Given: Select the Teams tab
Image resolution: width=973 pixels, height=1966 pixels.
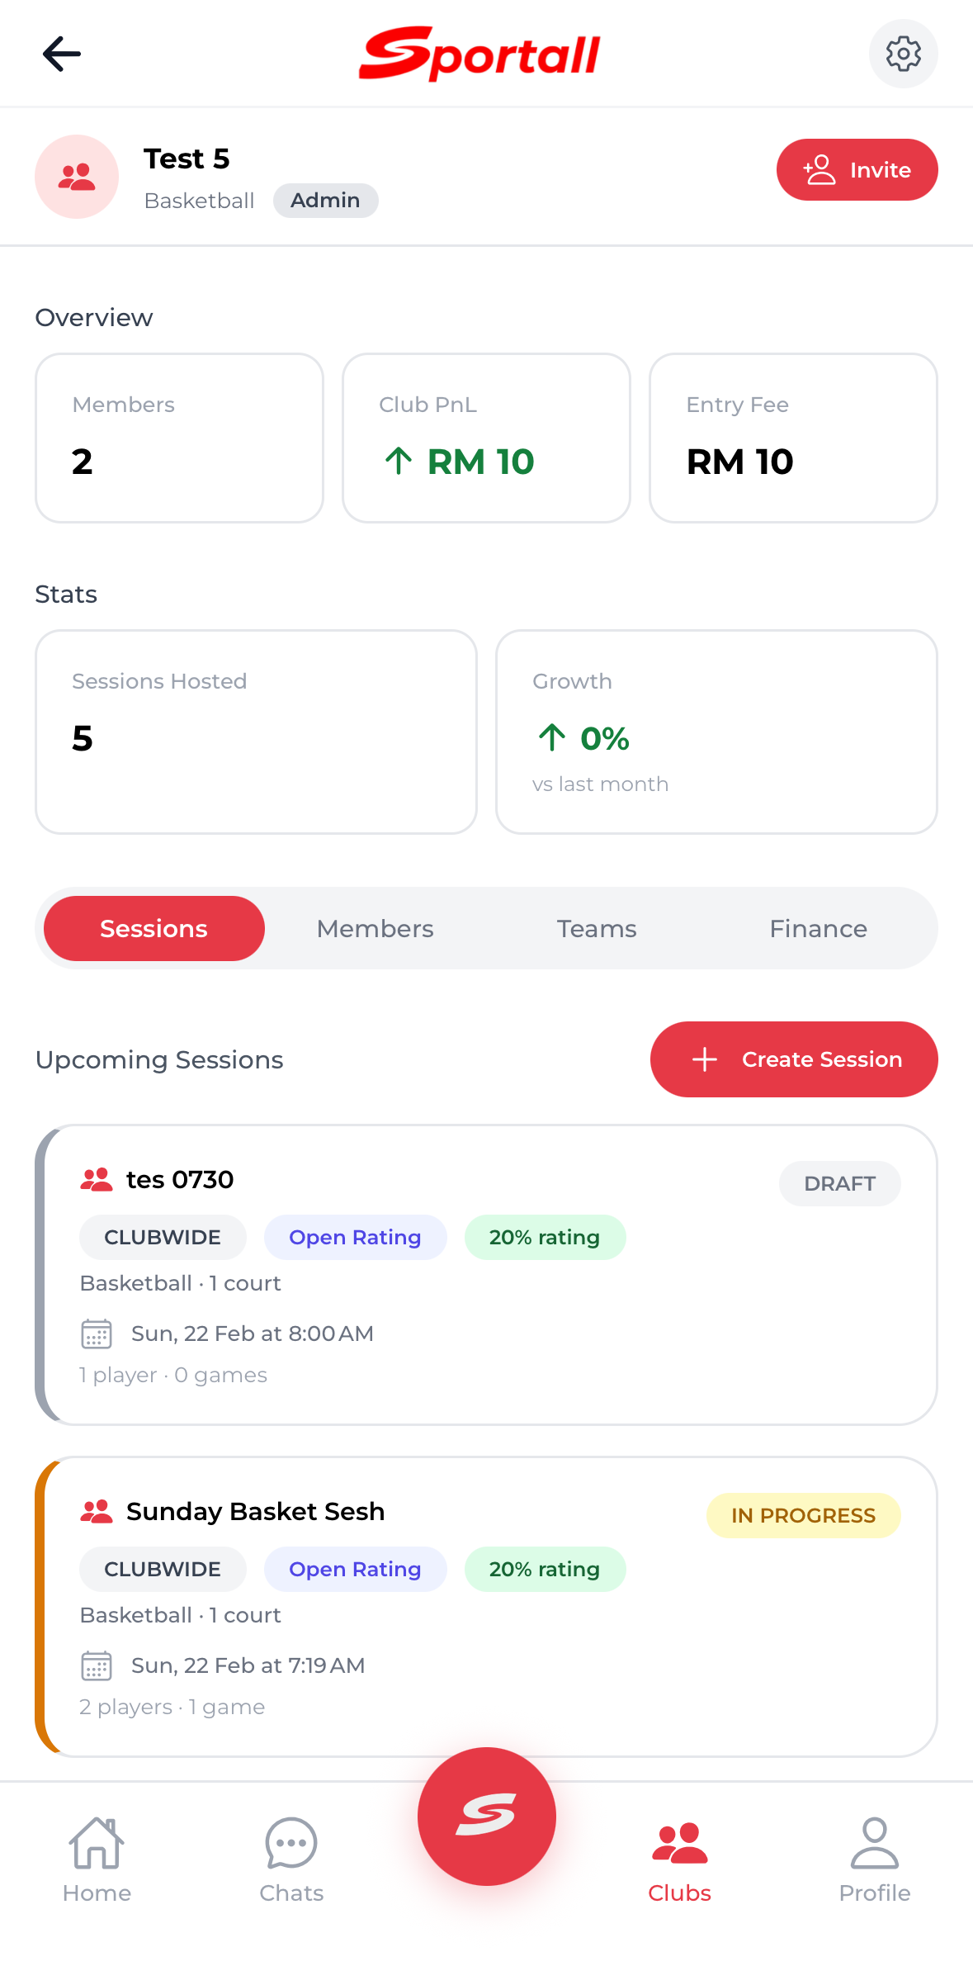Looking at the screenshot, I should pos(597,928).
